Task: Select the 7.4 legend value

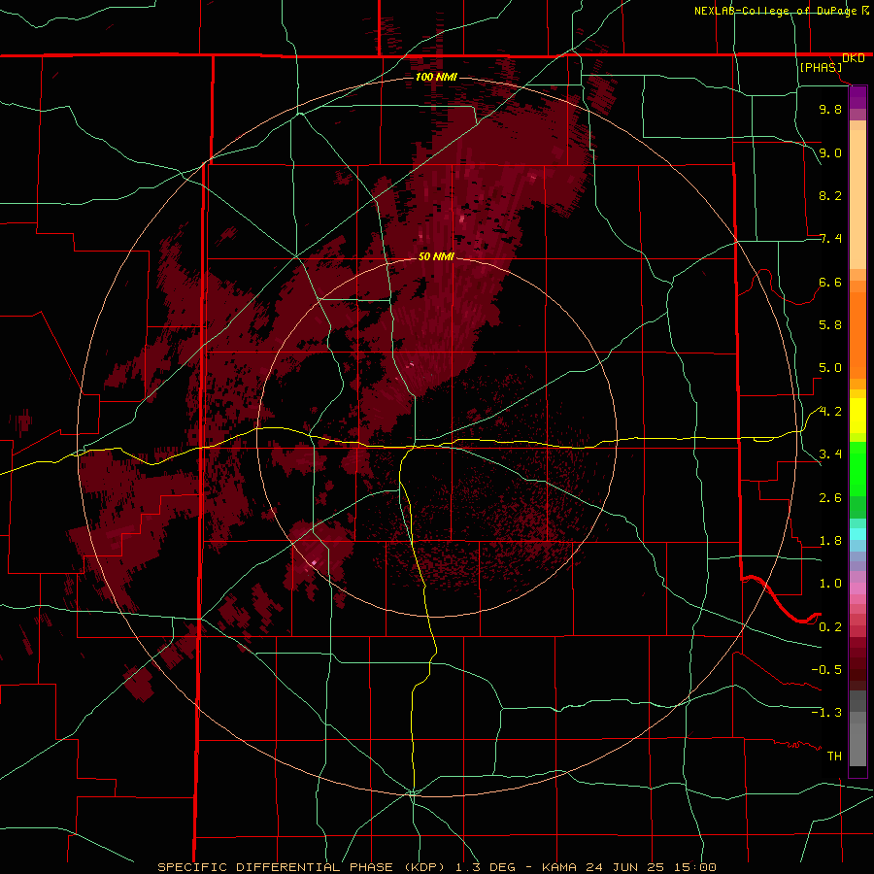Action: pos(830,239)
